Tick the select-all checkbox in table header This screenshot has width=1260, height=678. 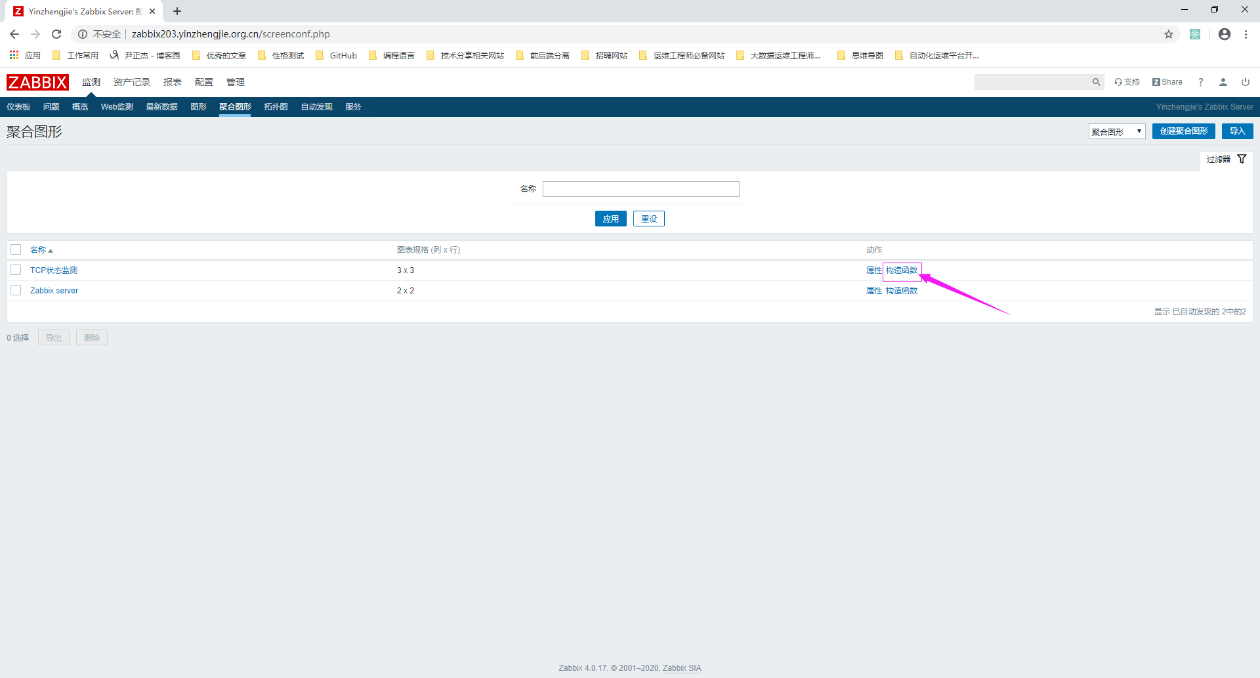click(16, 249)
